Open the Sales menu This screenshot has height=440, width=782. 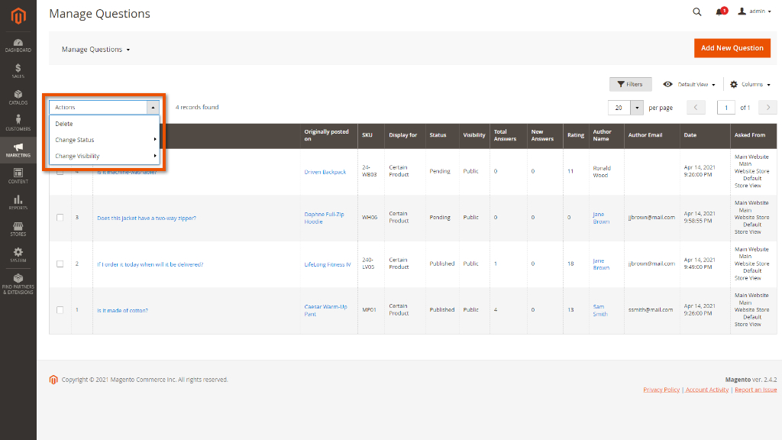pos(18,71)
